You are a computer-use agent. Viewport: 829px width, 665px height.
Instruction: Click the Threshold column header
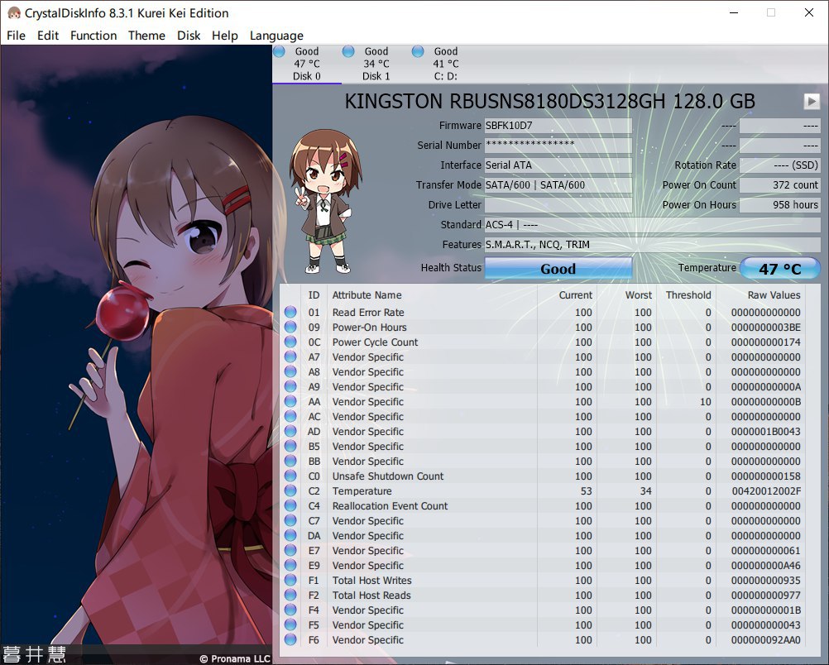point(688,295)
